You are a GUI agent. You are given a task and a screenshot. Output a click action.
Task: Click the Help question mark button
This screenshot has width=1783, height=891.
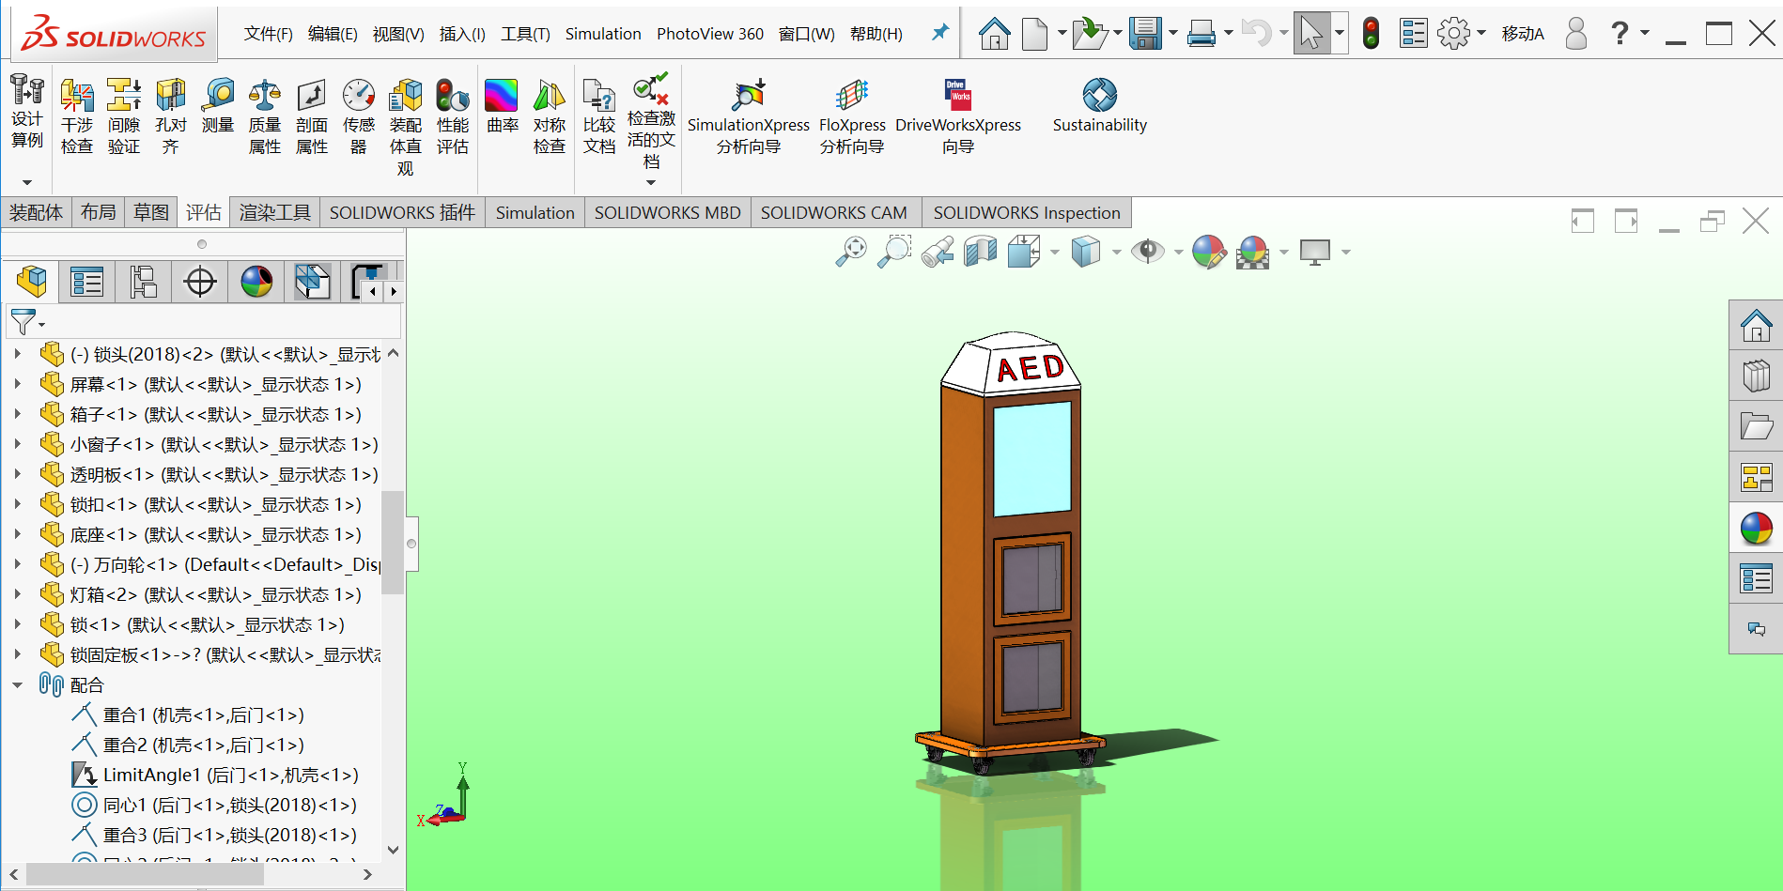(x=1620, y=34)
